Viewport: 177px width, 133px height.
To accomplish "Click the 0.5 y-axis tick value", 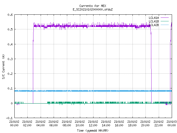I will coord(10,29).
